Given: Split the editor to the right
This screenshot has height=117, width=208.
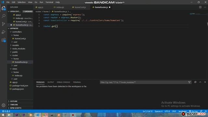Looking at the screenshot, I should pos(200,7).
